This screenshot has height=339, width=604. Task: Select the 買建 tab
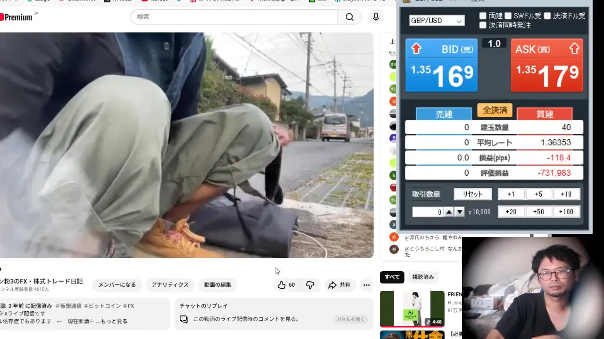pyautogui.click(x=545, y=114)
